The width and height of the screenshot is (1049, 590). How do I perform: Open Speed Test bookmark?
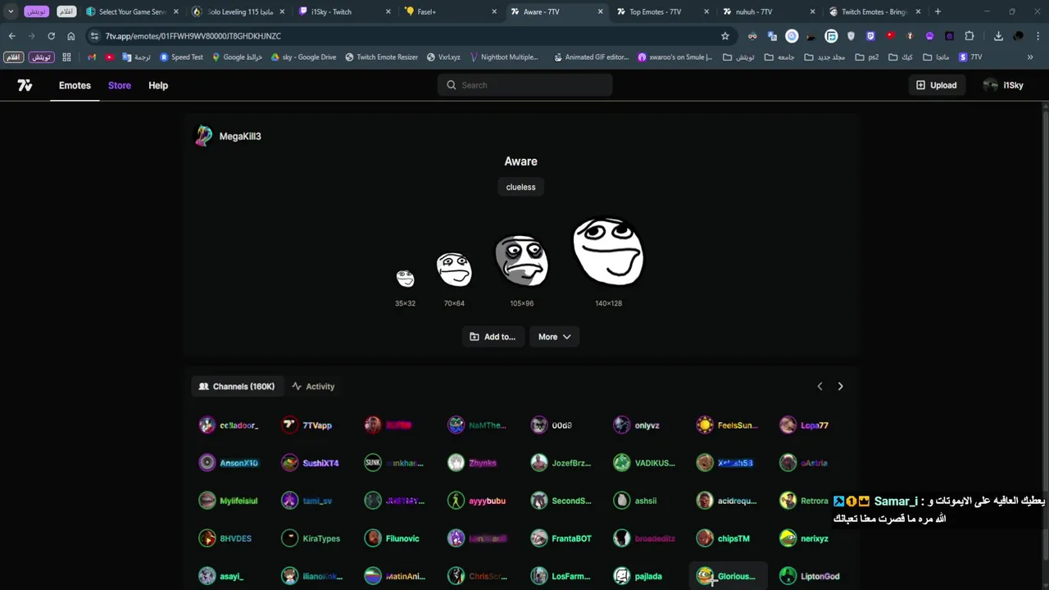coord(181,57)
